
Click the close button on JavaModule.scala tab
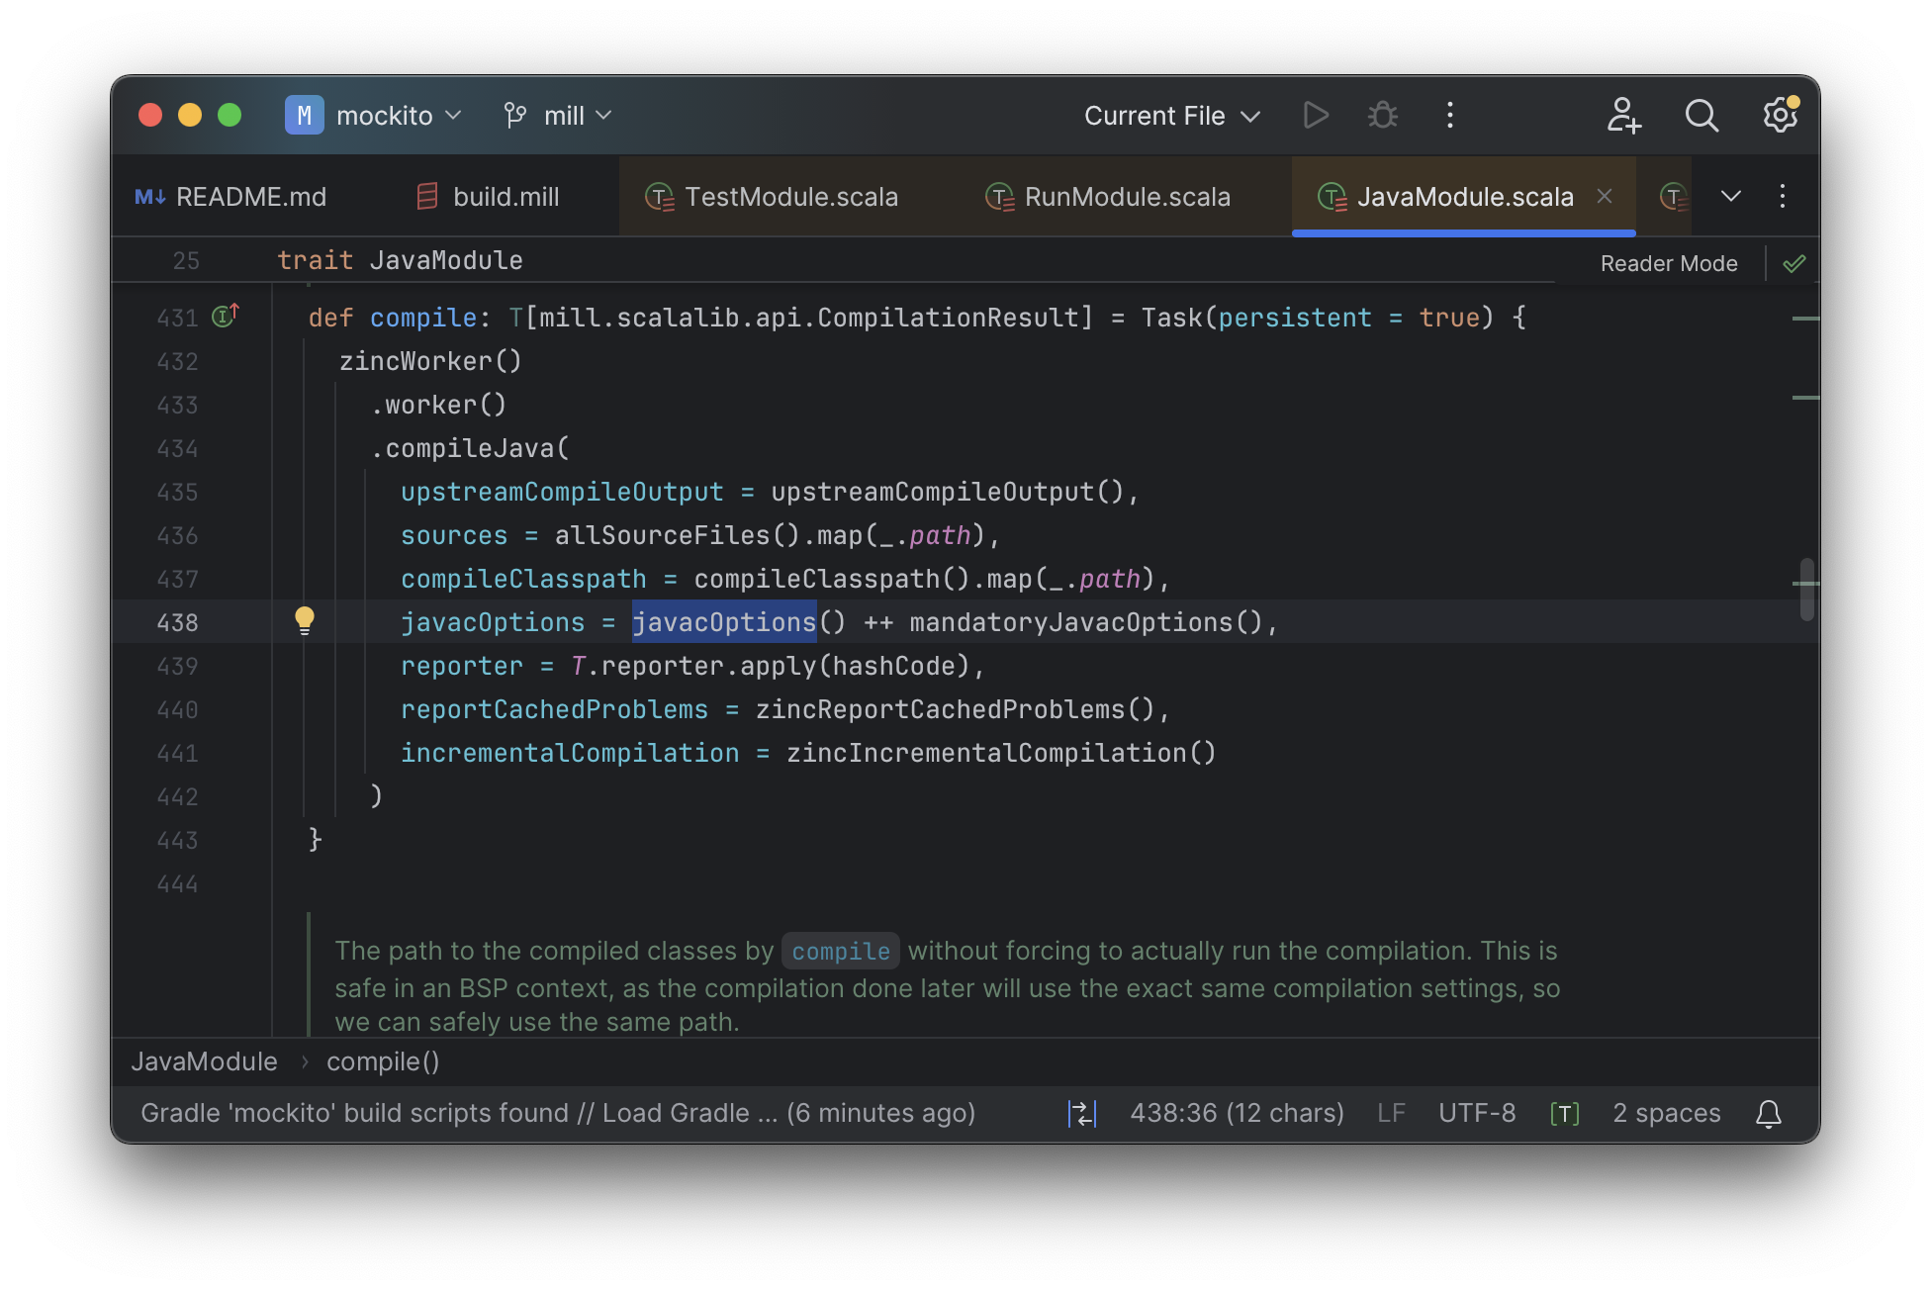pos(1608,194)
